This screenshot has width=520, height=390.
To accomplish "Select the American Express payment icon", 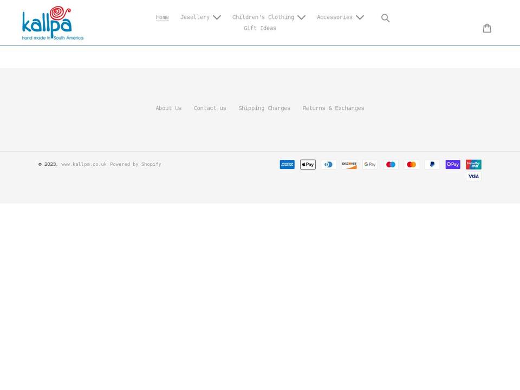I will pos(287,164).
